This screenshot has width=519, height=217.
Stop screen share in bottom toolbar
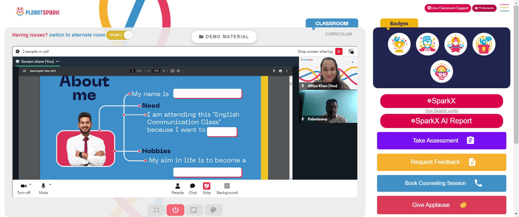[207, 188]
